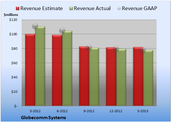The image size is (171, 122).
Task: Select the red estimate bar for 3-2012
Action: pos(30,70)
